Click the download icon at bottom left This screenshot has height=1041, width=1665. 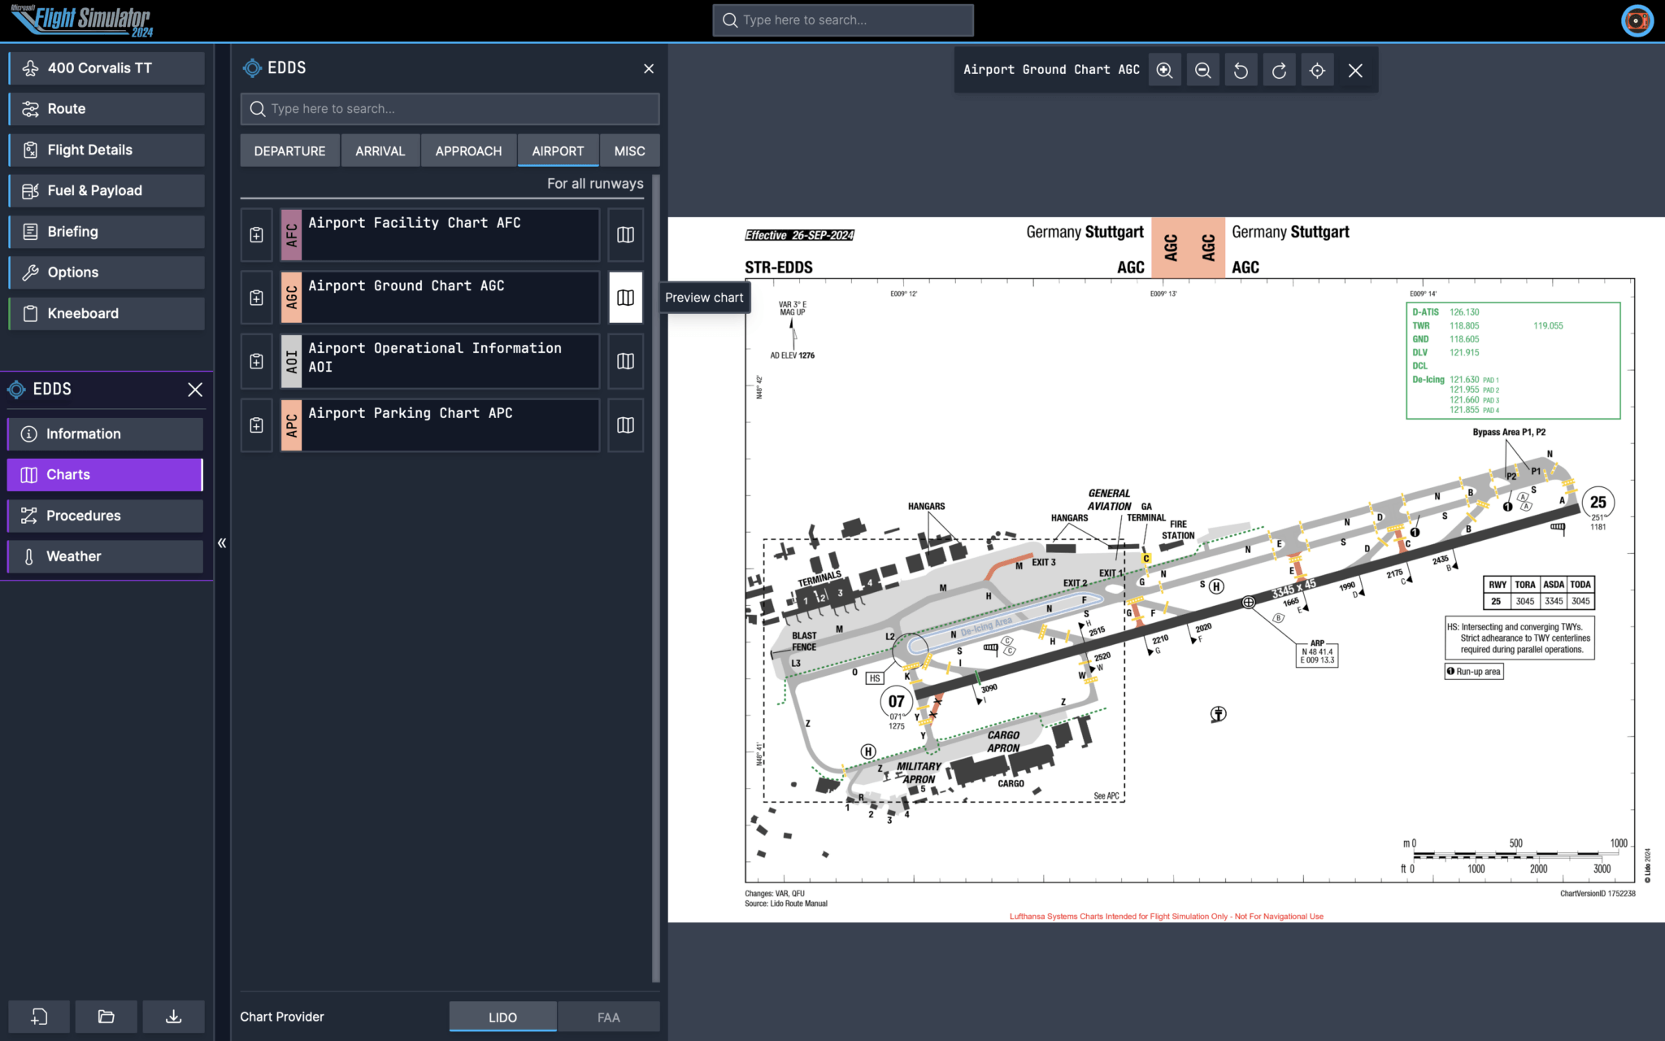coord(173,1016)
